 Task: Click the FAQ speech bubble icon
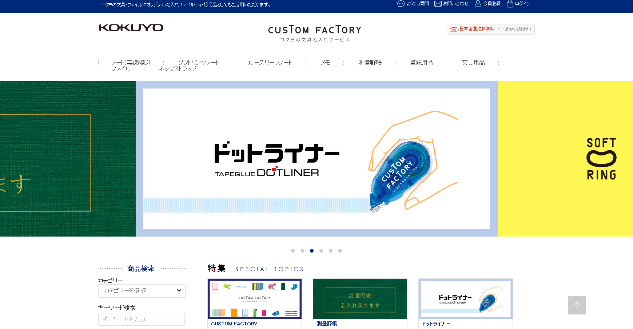(401, 4)
